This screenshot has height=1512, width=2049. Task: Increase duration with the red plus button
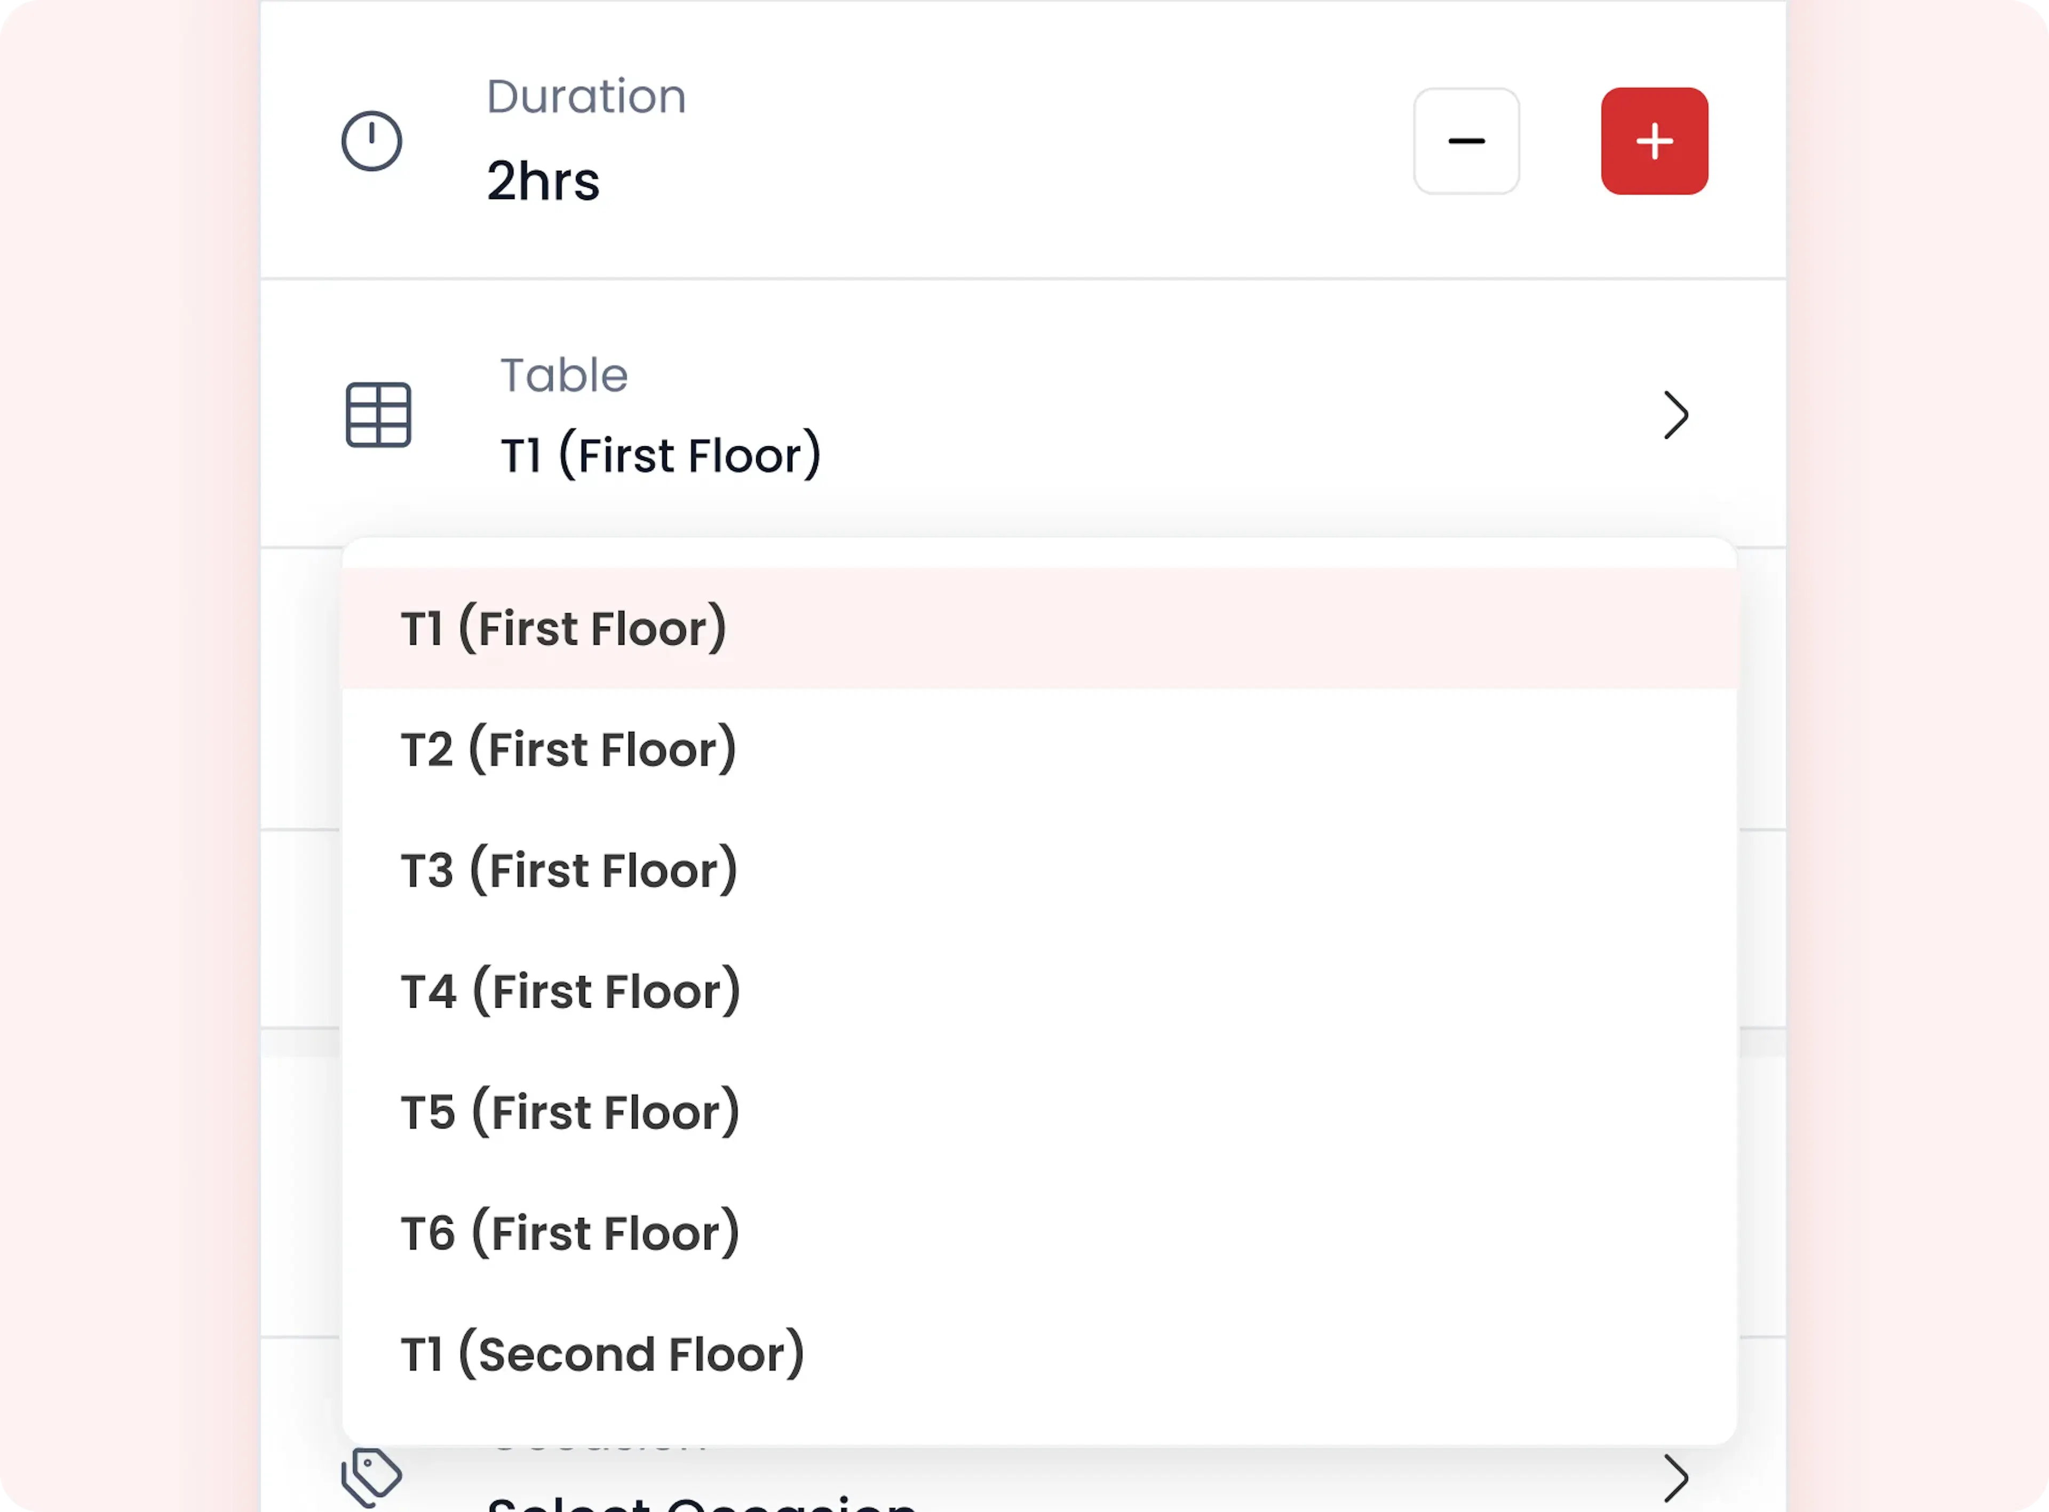click(1654, 141)
